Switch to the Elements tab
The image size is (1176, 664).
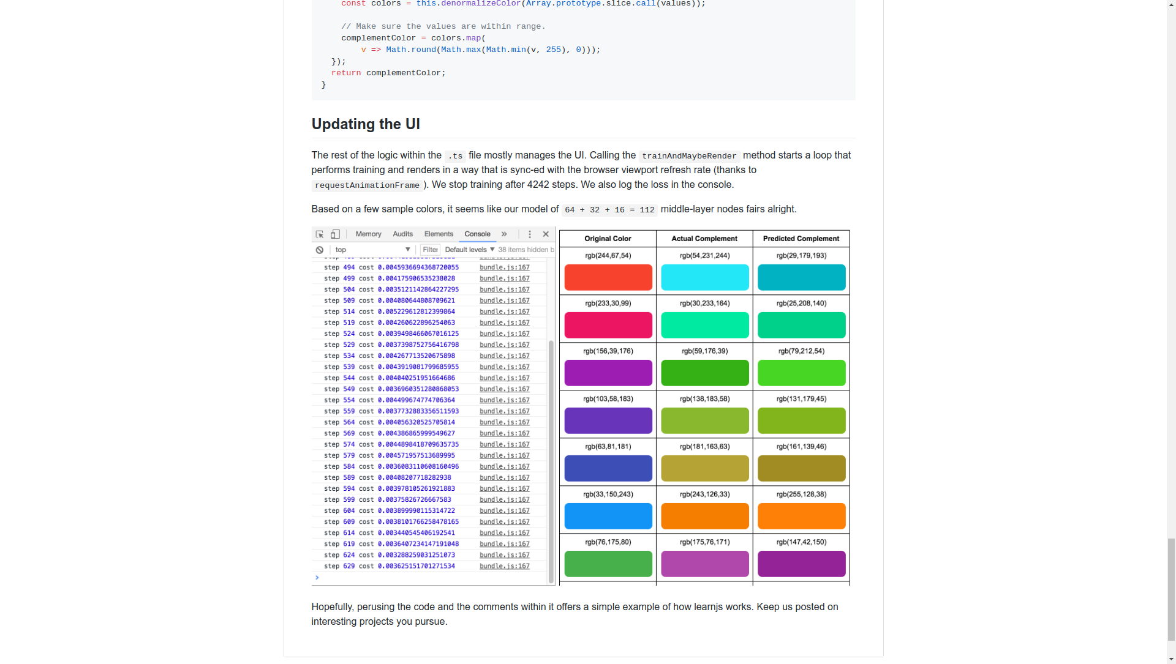coord(439,234)
